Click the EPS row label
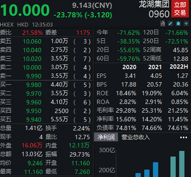The height and width of the screenshot is (177, 191). click(101, 76)
